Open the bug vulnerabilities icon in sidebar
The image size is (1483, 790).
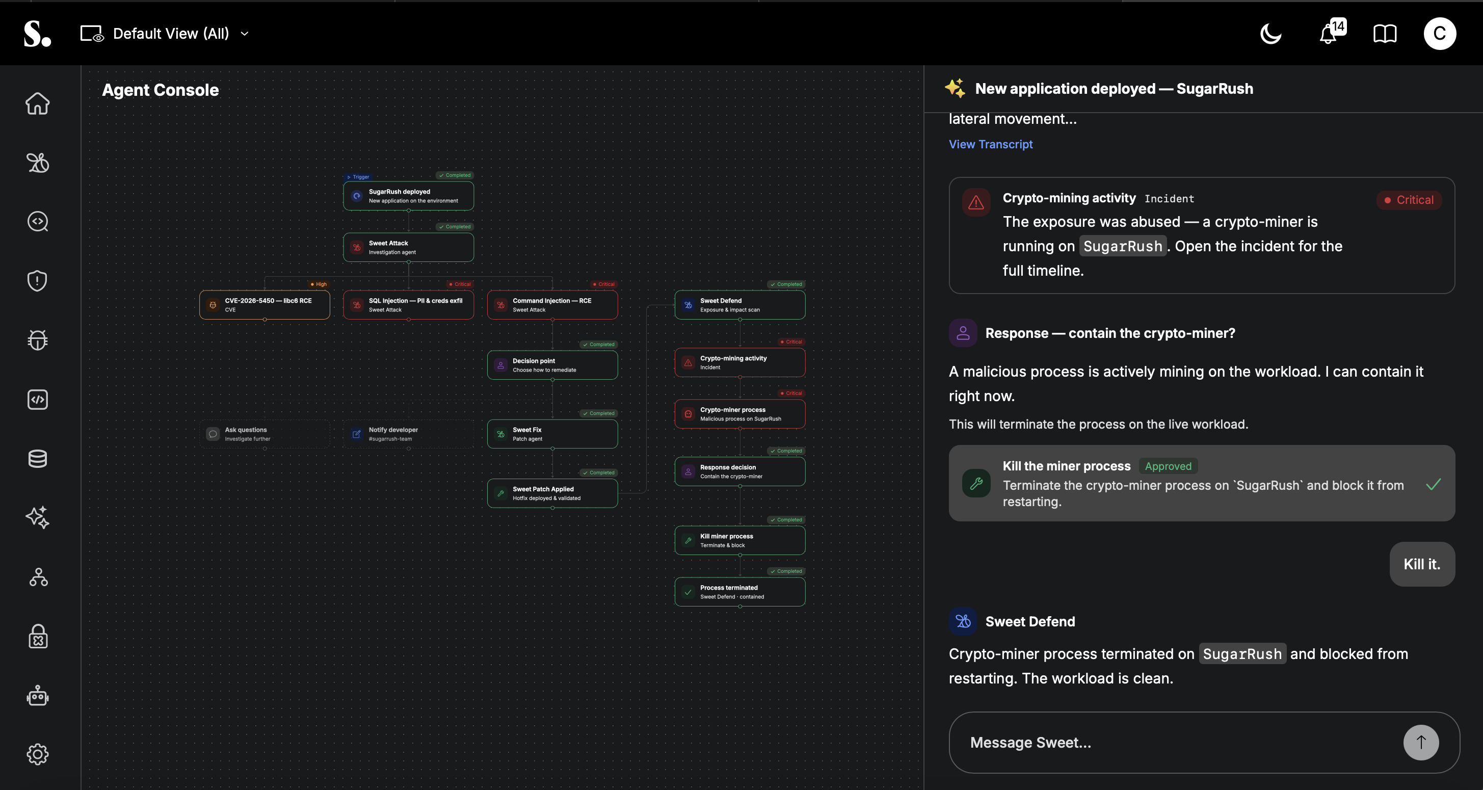click(37, 340)
